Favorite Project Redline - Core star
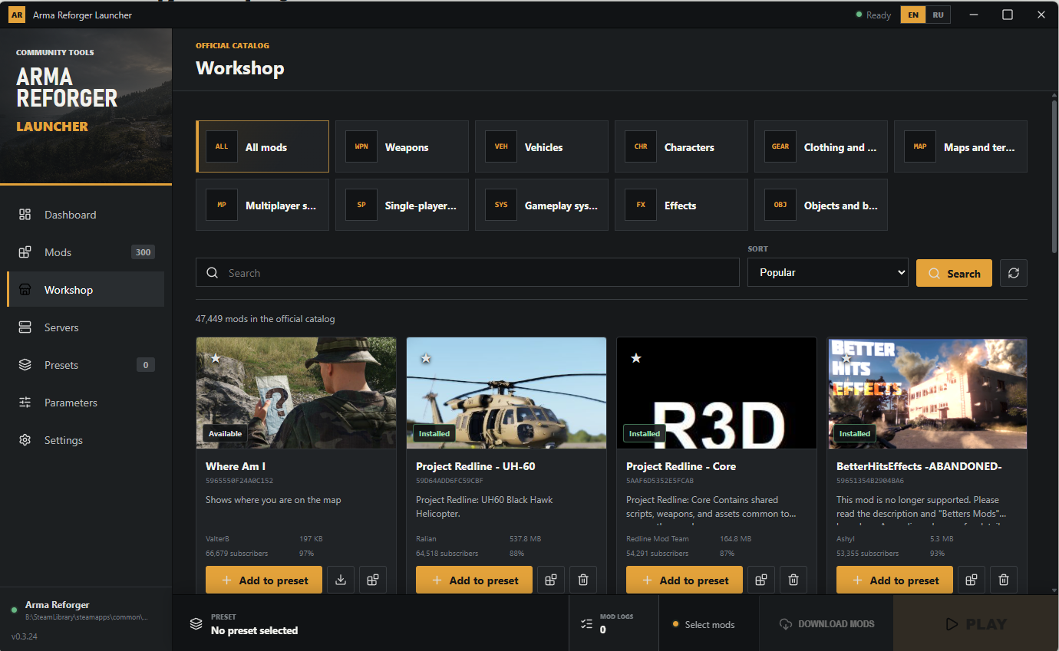Viewport: 1059px width, 651px height. [636, 358]
